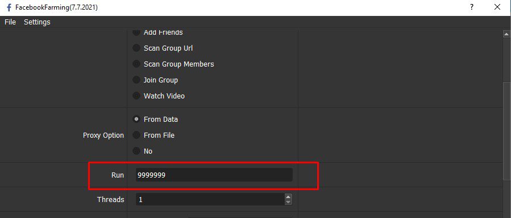The width and height of the screenshot is (511, 218).
Task: Select the Scan Group Members option
Action: 173,64
